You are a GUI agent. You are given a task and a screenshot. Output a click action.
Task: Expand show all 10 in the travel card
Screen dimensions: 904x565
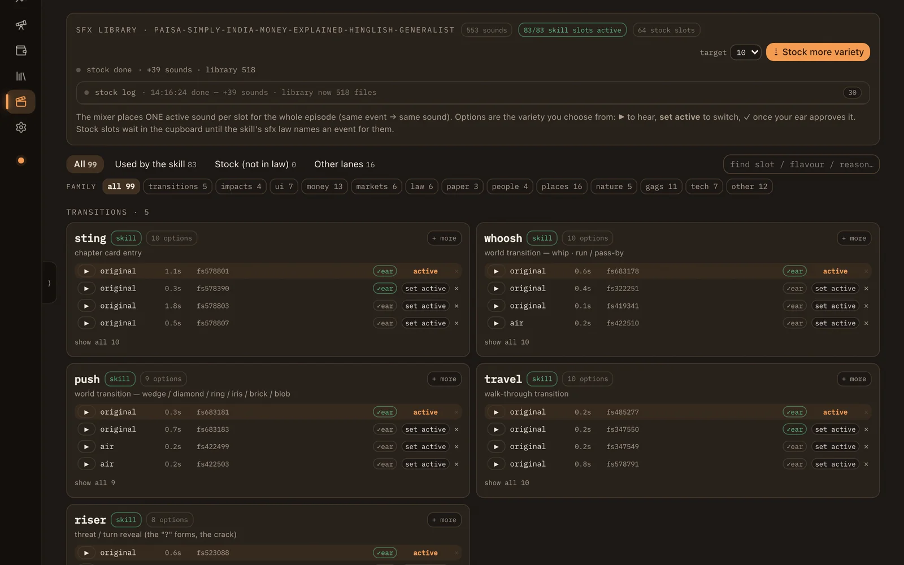coord(506,483)
